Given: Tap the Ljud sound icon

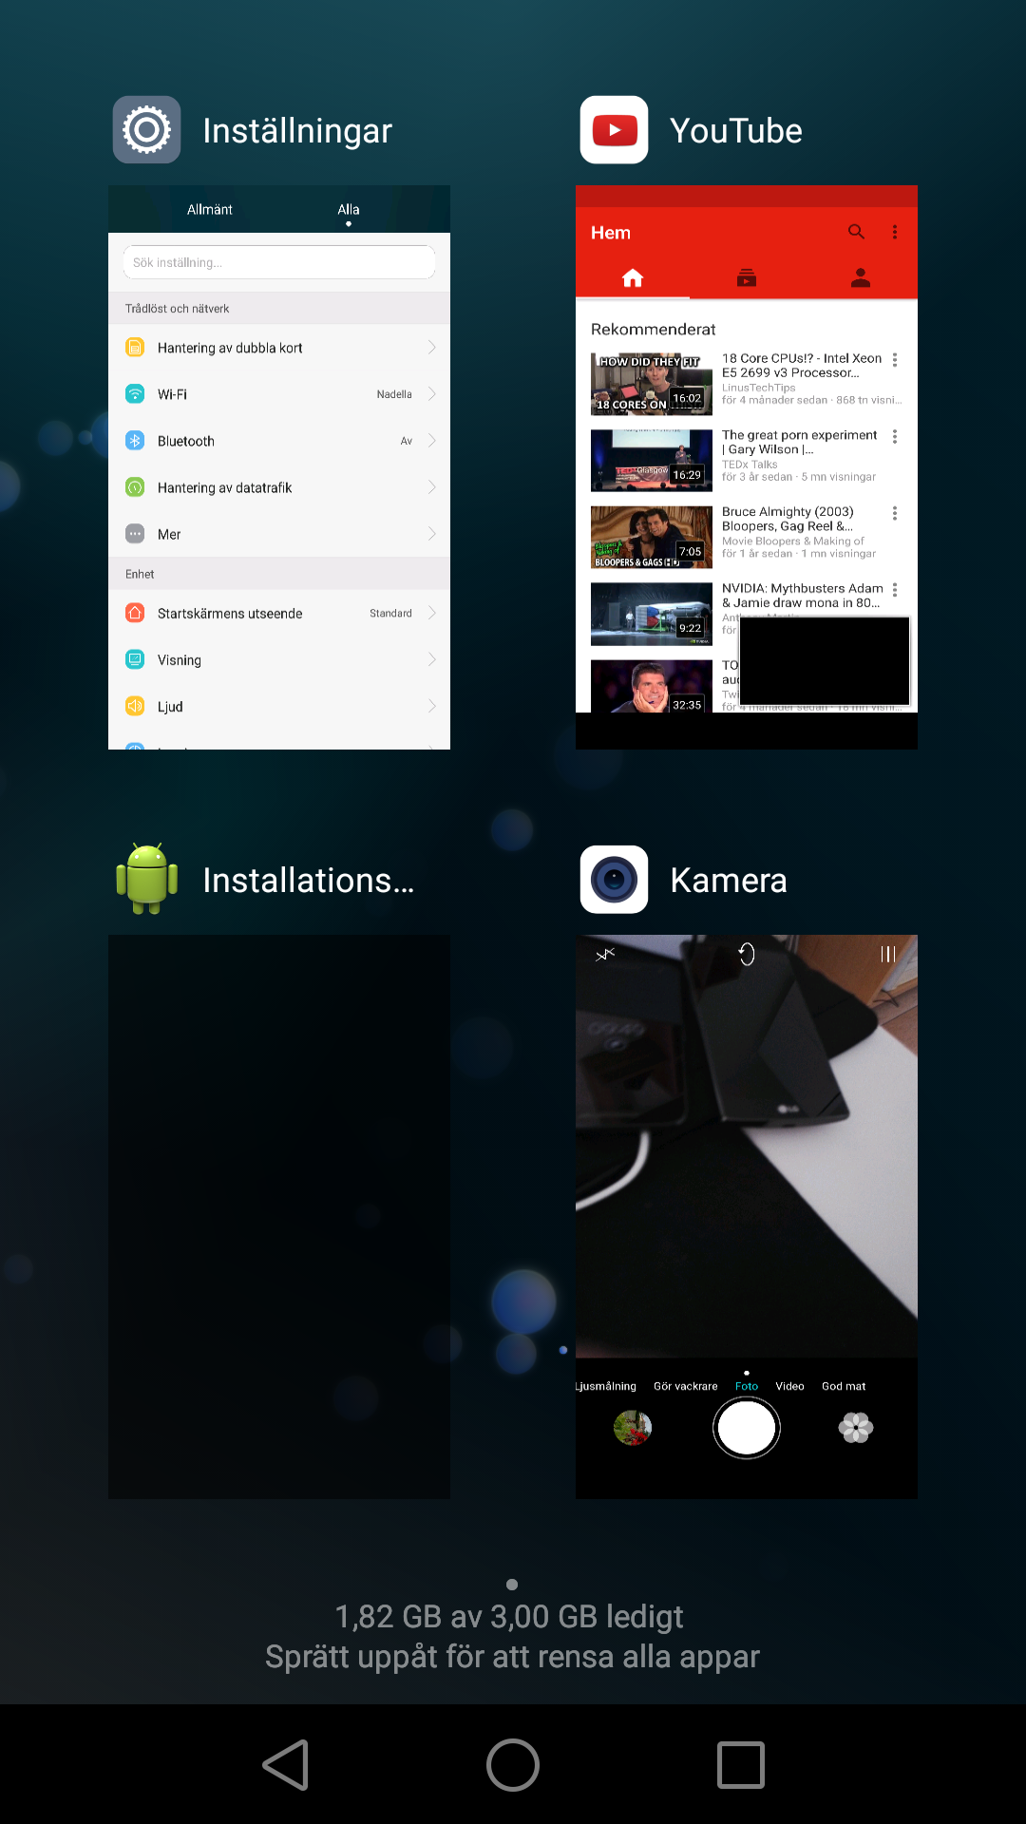Looking at the screenshot, I should tap(135, 706).
